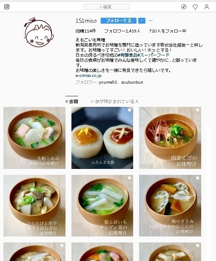Click the multi-photo icon on the 南蛮えび soup post
Viewport: 216px width, 261px height.
(x=197, y=110)
